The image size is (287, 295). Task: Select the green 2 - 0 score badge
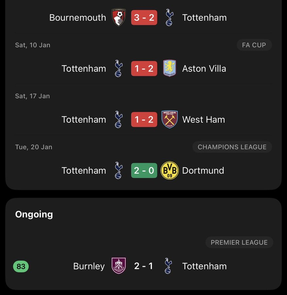coord(144,170)
